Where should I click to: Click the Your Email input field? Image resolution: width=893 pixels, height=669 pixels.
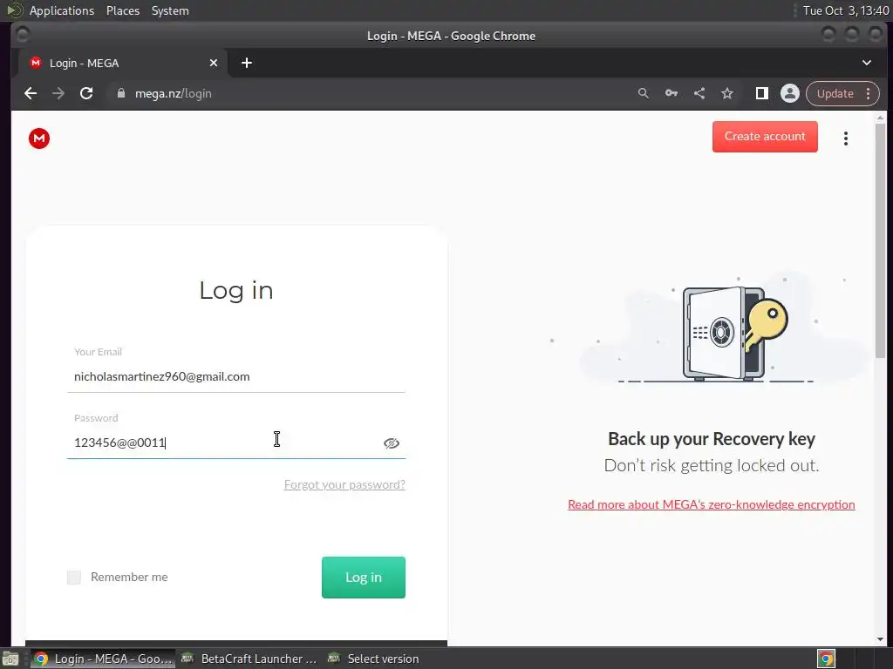235,376
